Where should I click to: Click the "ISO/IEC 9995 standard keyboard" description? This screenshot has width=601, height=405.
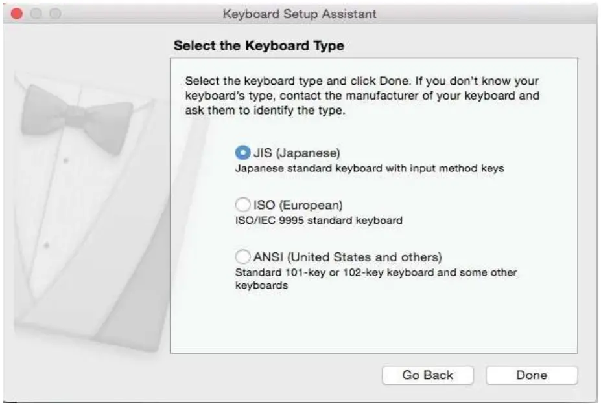click(318, 220)
